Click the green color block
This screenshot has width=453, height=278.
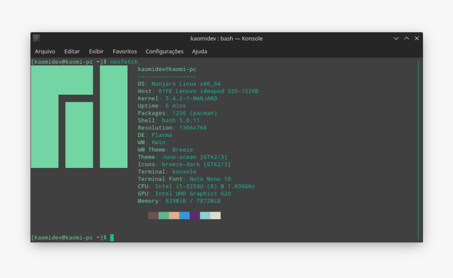tap(163, 215)
